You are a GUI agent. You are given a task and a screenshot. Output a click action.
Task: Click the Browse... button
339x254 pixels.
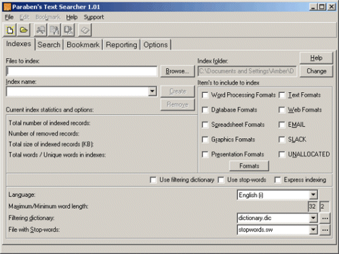(178, 71)
